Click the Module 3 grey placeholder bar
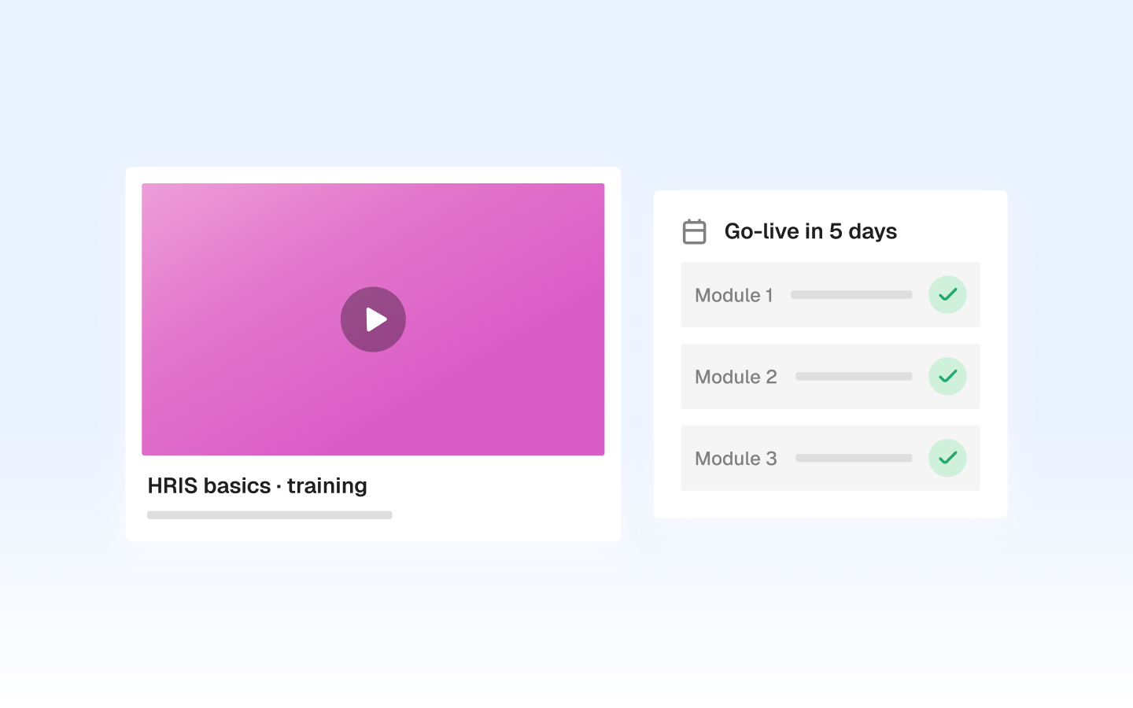Image resolution: width=1133 pixels, height=708 pixels. pyautogui.click(x=854, y=458)
